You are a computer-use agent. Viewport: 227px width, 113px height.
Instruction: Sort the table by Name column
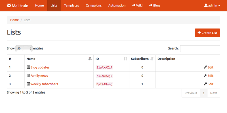(x=90, y=59)
